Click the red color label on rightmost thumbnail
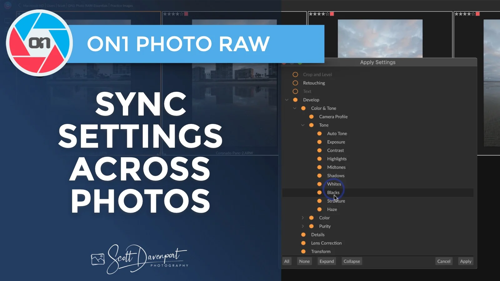 (x=478, y=14)
